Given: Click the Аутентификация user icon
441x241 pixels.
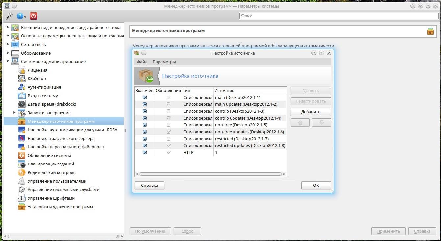Looking at the screenshot, I should 22,87.
